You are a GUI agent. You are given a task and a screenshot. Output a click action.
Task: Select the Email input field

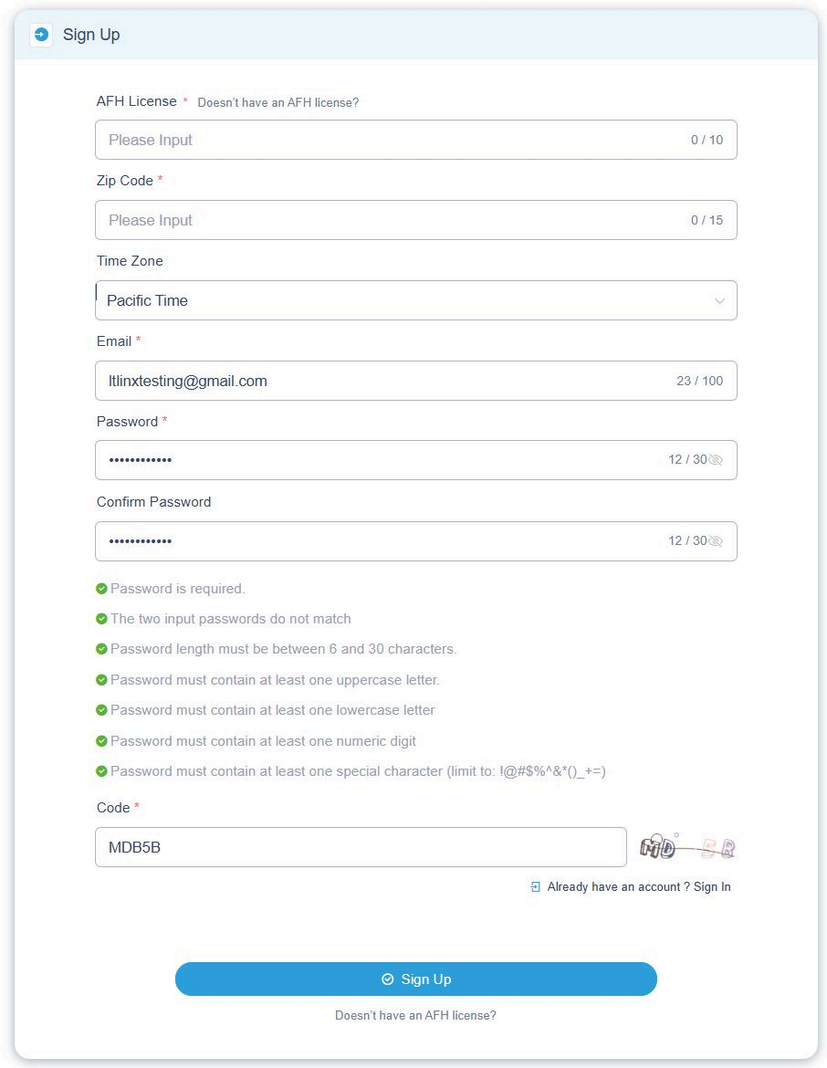[x=383, y=382]
